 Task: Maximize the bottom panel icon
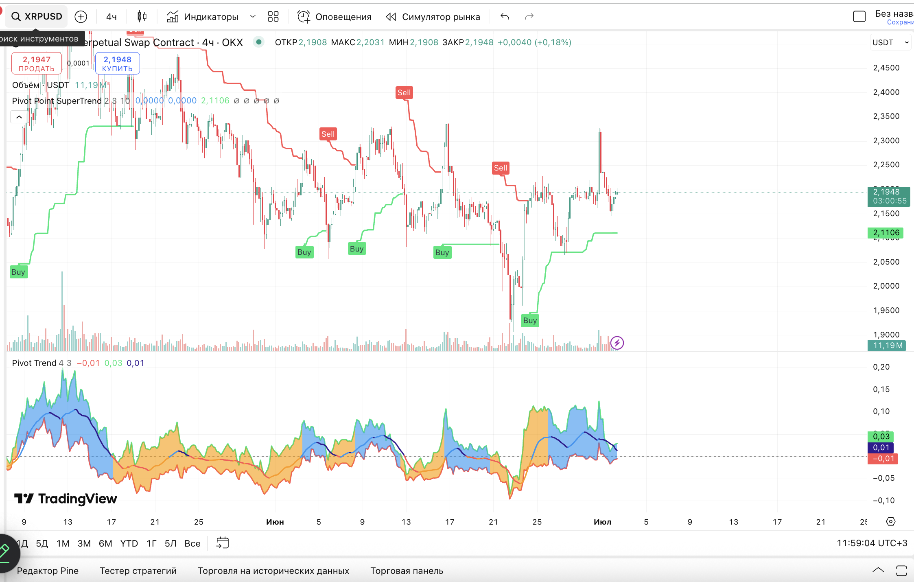point(901,571)
